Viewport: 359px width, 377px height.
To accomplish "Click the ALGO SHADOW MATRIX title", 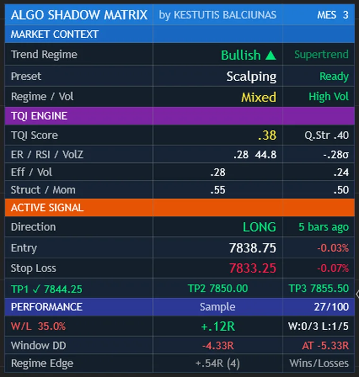I will [79, 15].
